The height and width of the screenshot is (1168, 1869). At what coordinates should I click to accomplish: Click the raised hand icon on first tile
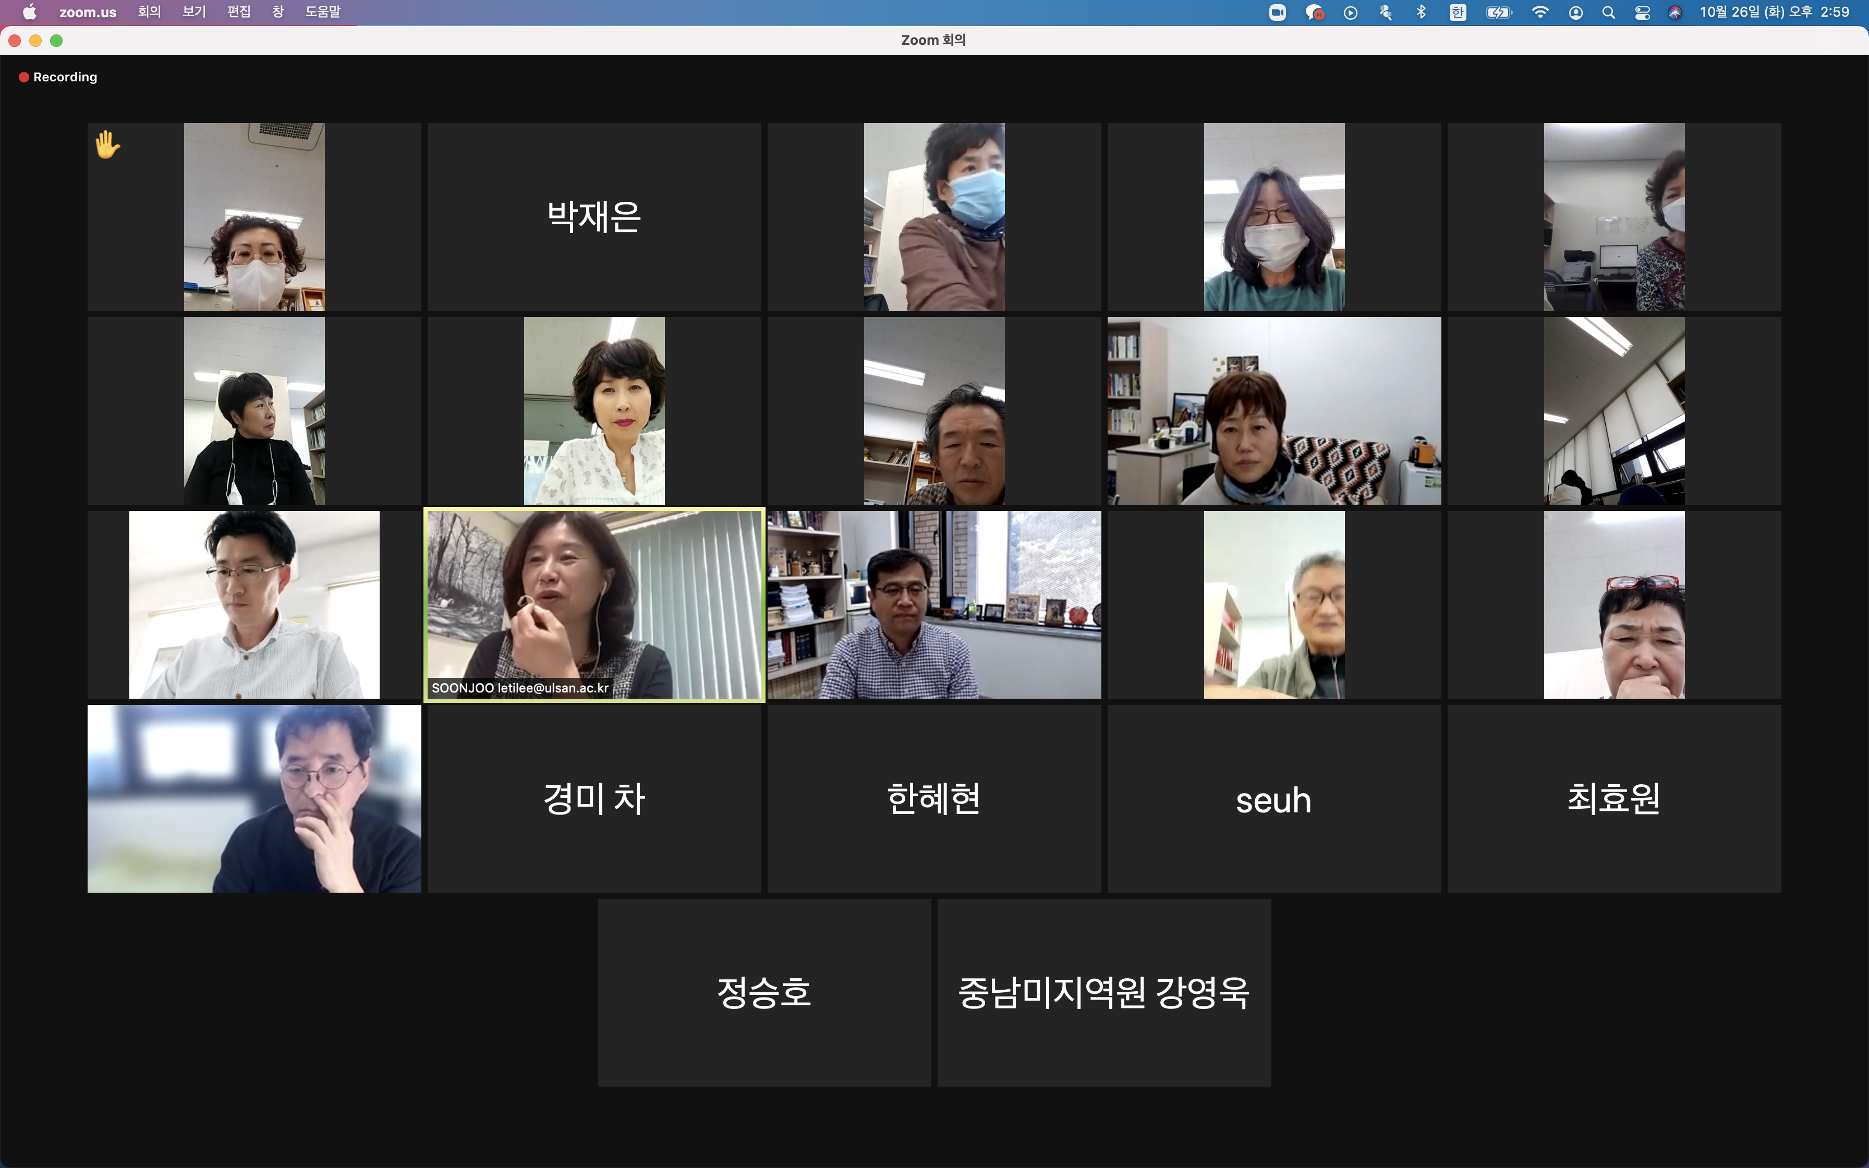coord(107,144)
